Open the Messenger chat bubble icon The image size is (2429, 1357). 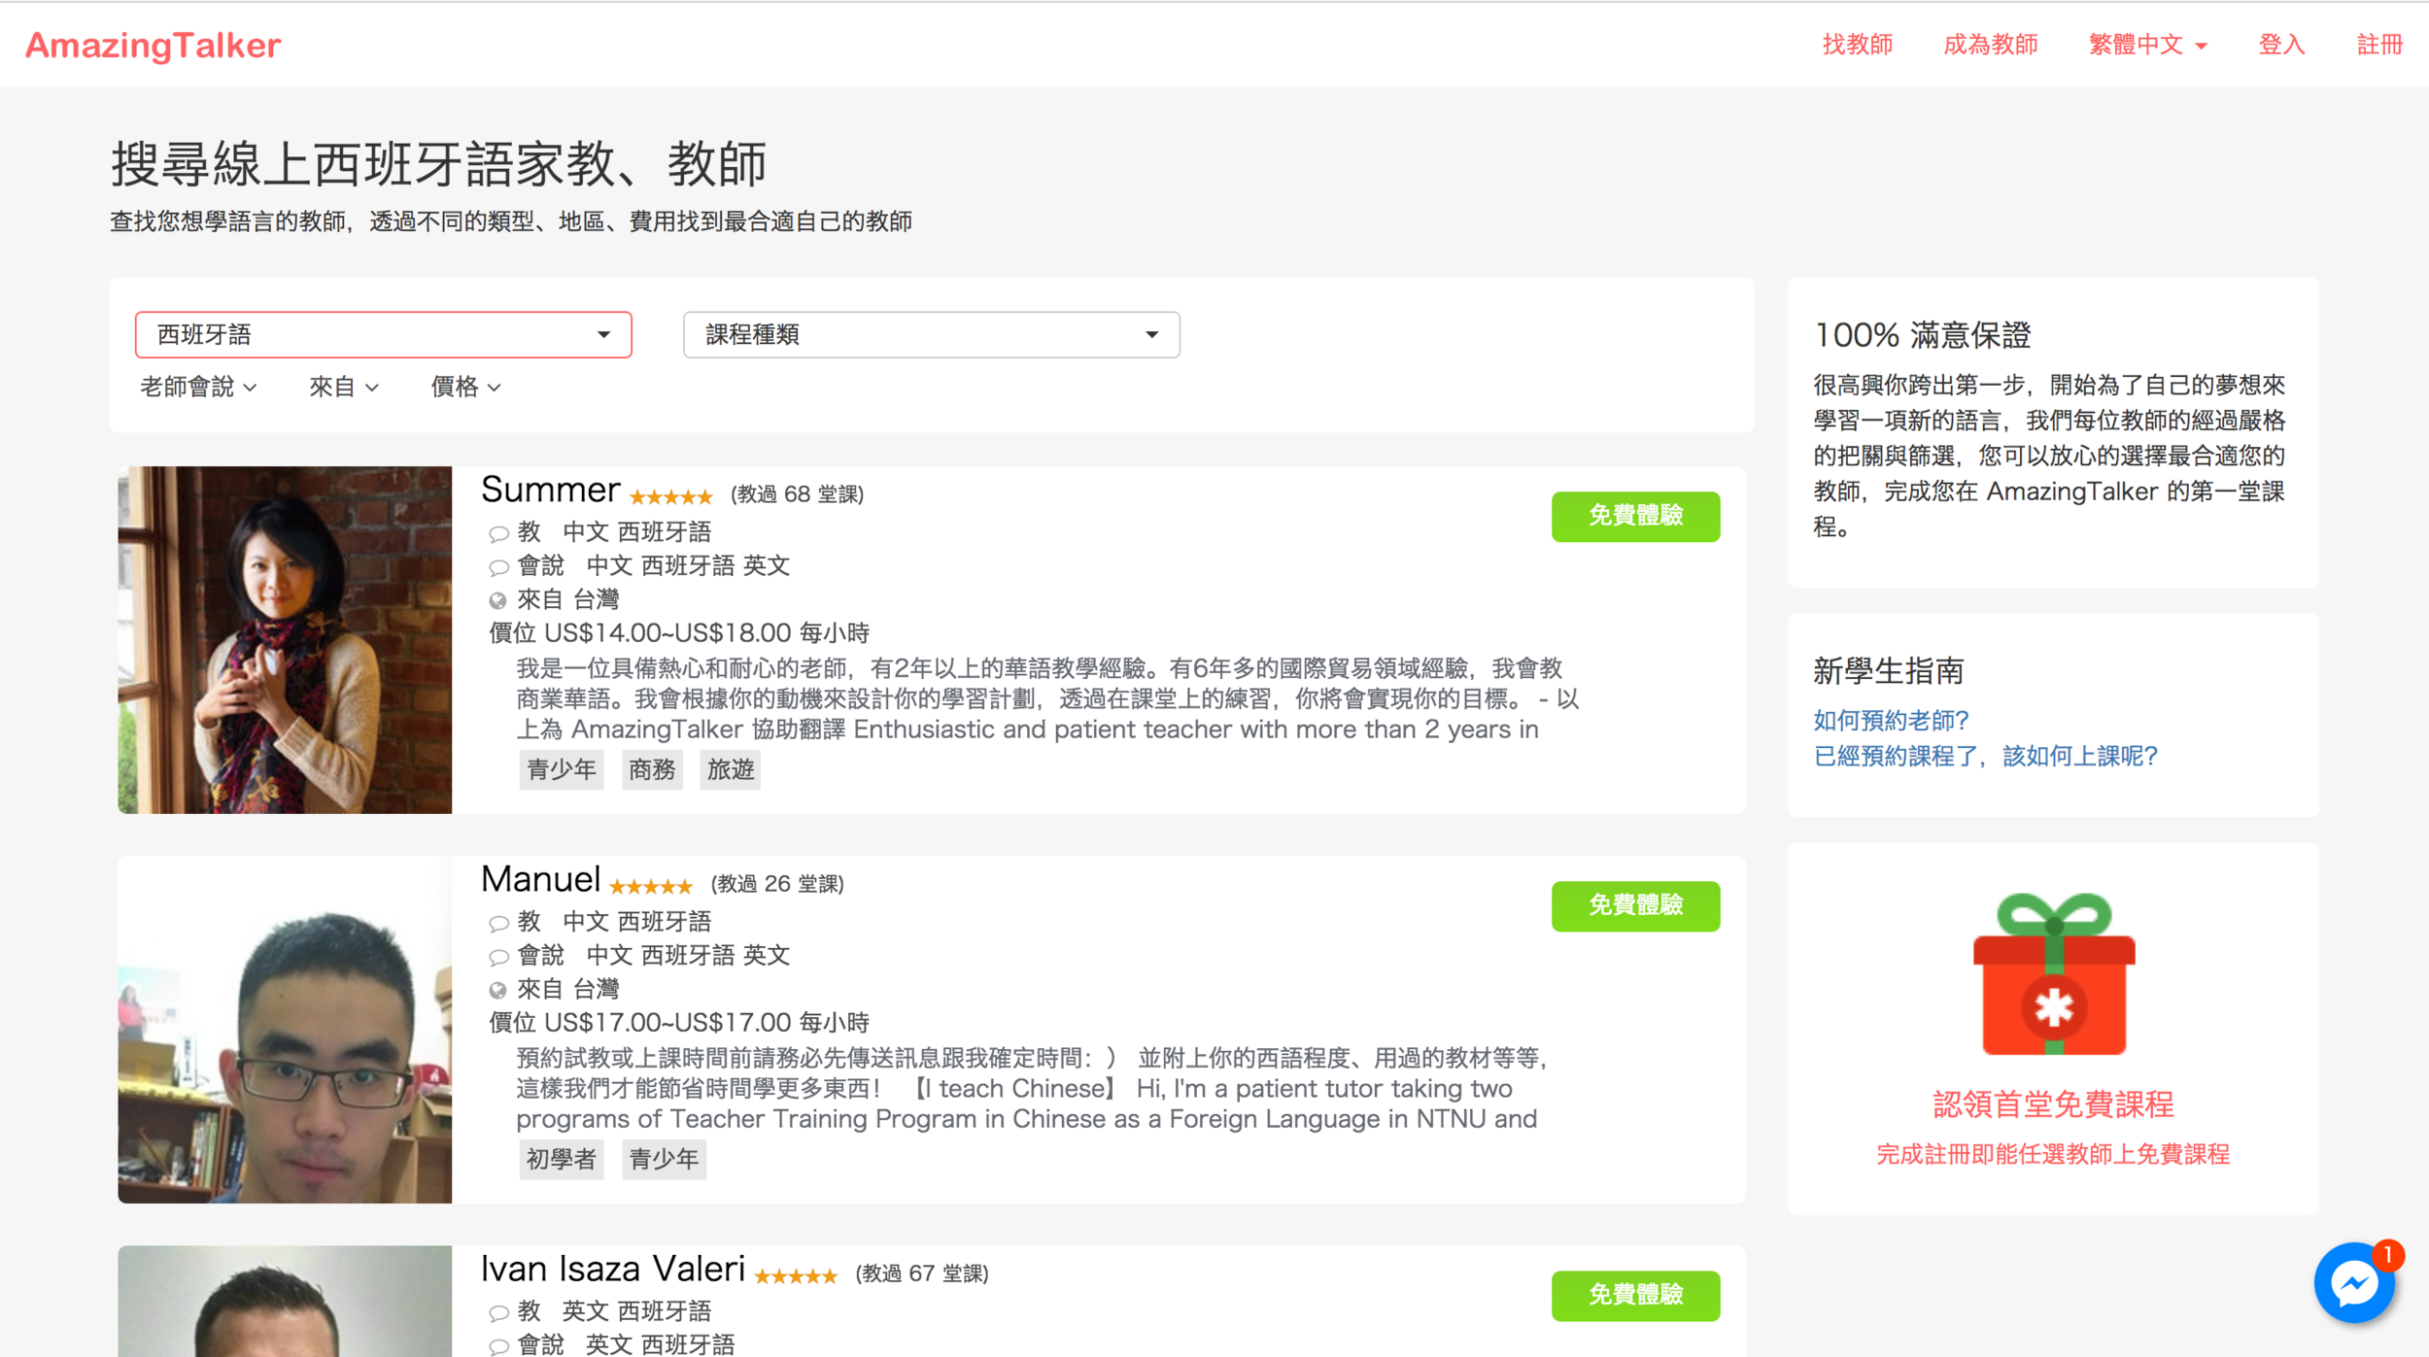[x=2354, y=1284]
